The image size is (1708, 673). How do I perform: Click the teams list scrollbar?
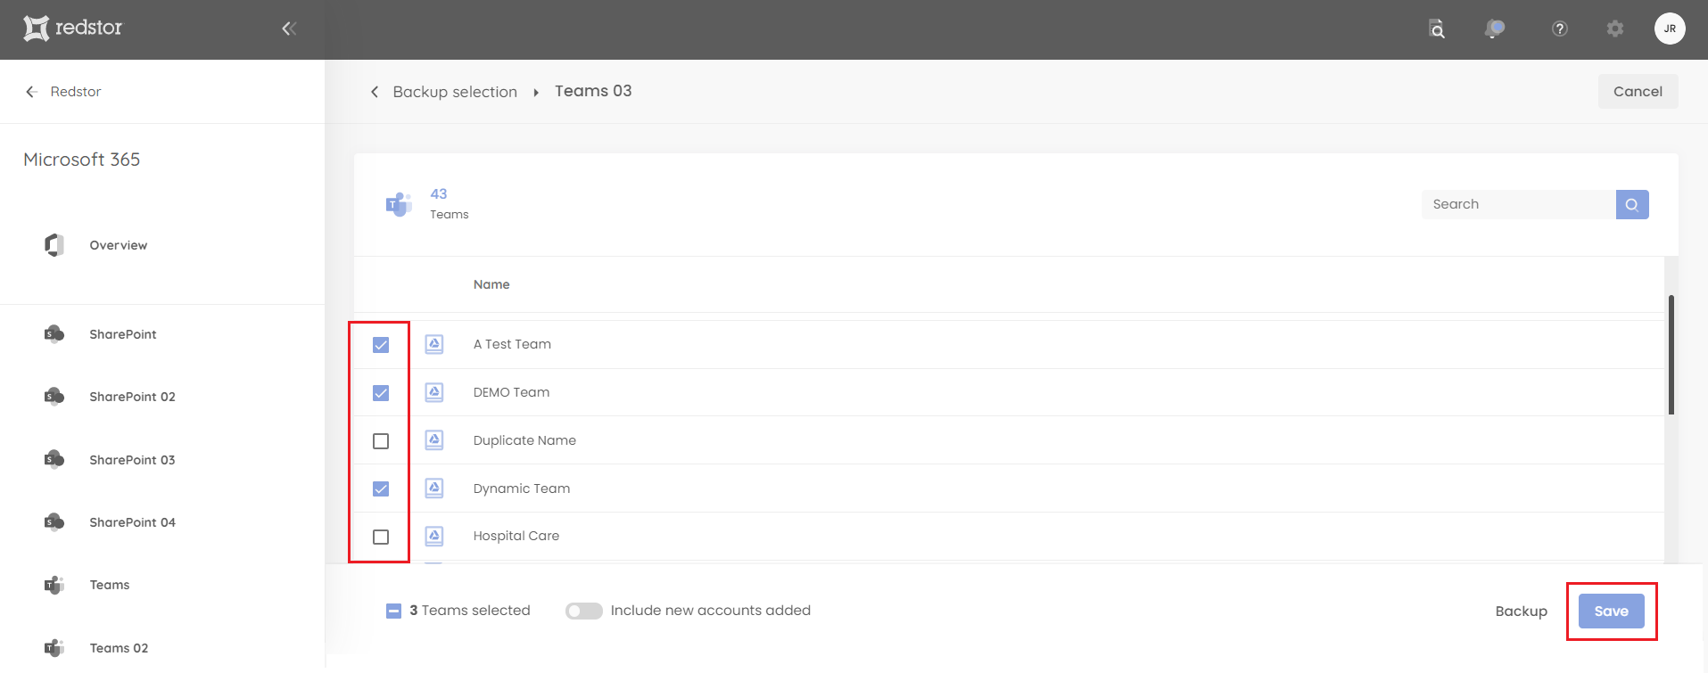pyautogui.click(x=1671, y=355)
